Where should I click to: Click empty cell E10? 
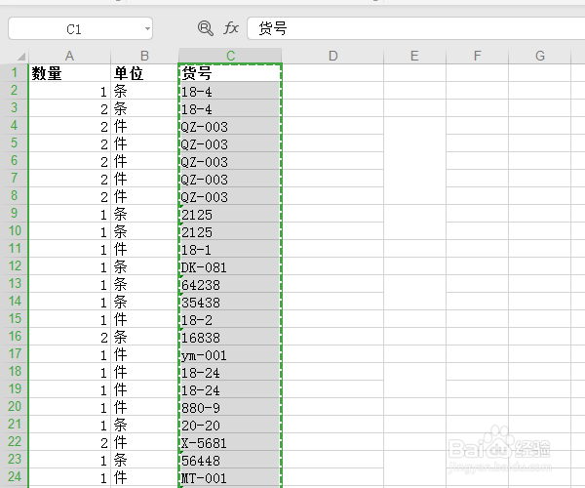point(414,231)
